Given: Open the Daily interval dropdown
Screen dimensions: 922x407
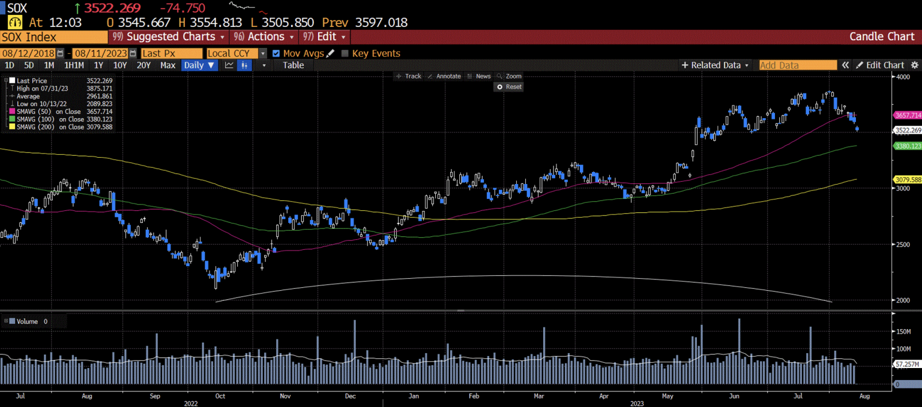Looking at the screenshot, I should pyautogui.click(x=199, y=65).
